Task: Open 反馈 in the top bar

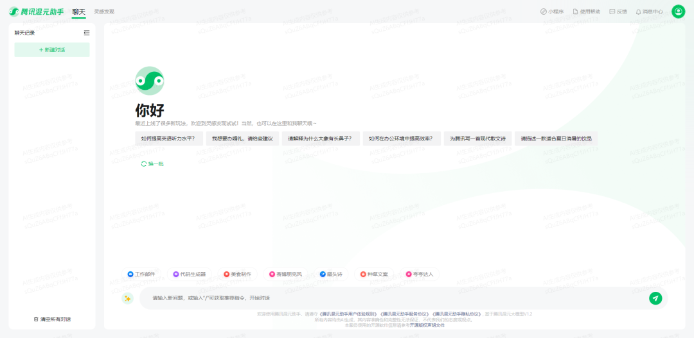Action: point(618,12)
